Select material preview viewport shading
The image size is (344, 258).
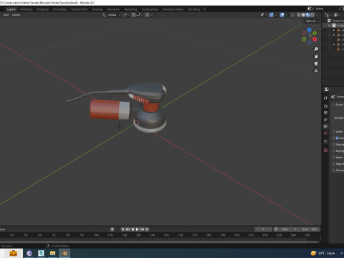pyautogui.click(x=308, y=15)
